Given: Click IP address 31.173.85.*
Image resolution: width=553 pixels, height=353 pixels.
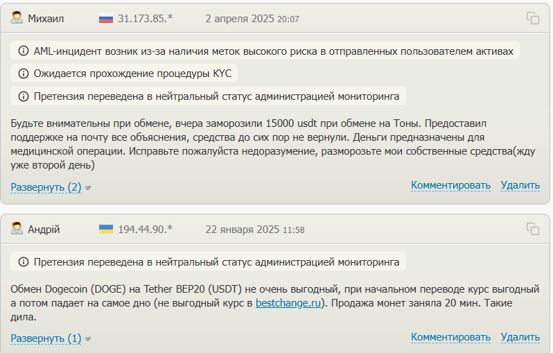Looking at the screenshot, I should tap(146, 18).
